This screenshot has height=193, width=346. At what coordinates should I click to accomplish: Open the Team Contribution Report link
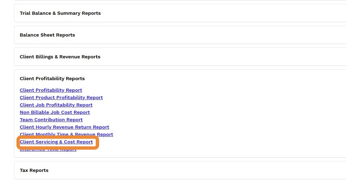(51, 120)
